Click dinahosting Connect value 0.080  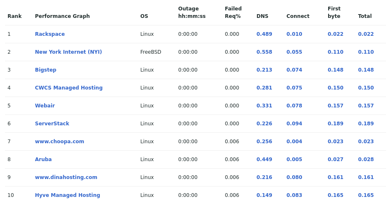pos(294,177)
